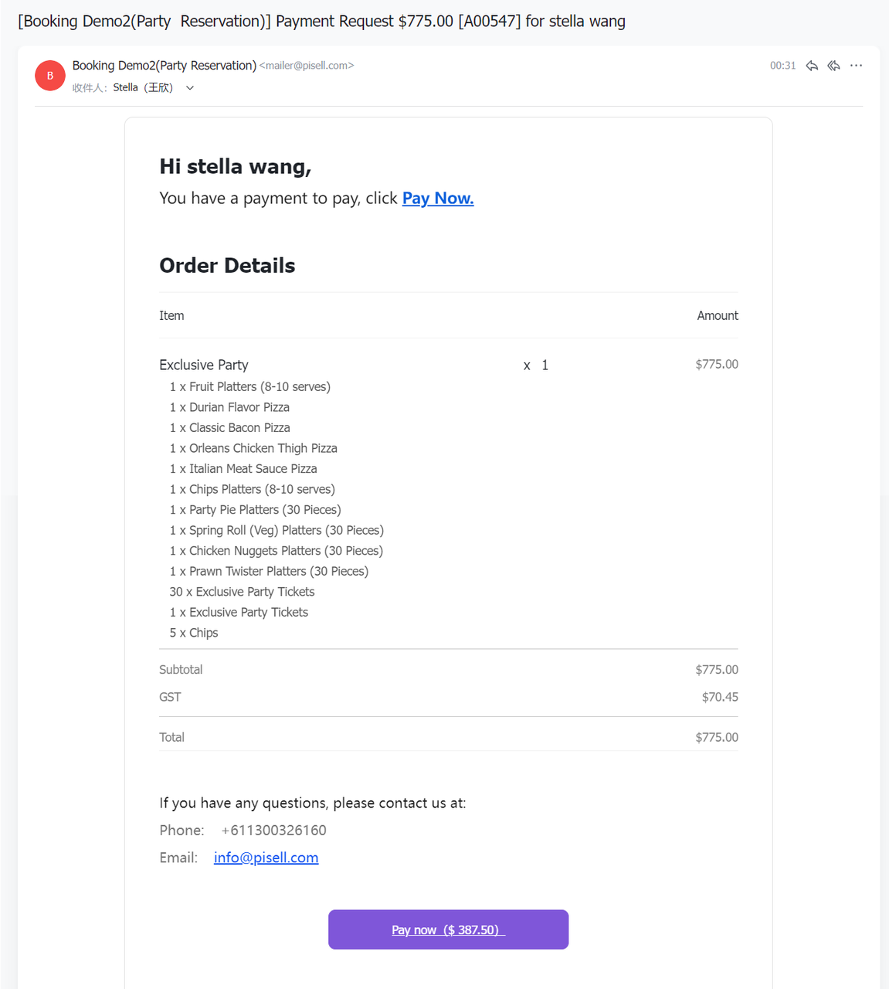The image size is (889, 989).
Task: Open the more options ellipsis menu
Action: coord(856,66)
